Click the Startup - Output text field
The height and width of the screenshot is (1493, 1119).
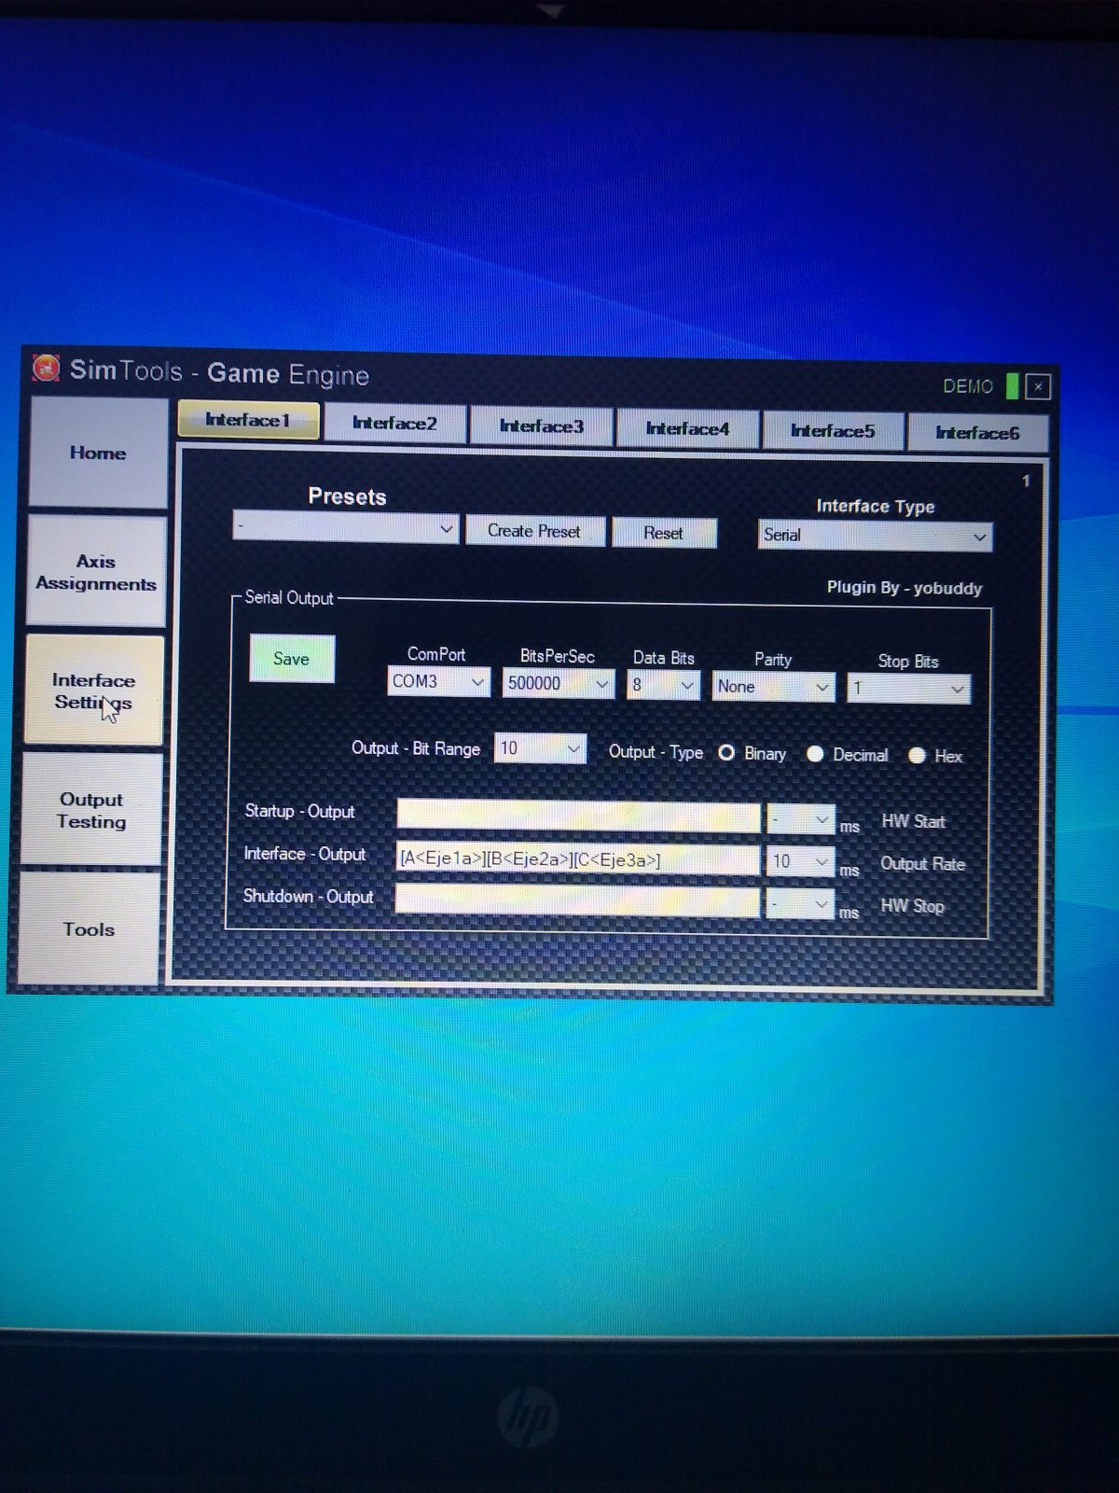[x=577, y=816]
